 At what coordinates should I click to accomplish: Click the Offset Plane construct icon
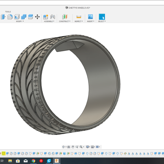[65, 17]
